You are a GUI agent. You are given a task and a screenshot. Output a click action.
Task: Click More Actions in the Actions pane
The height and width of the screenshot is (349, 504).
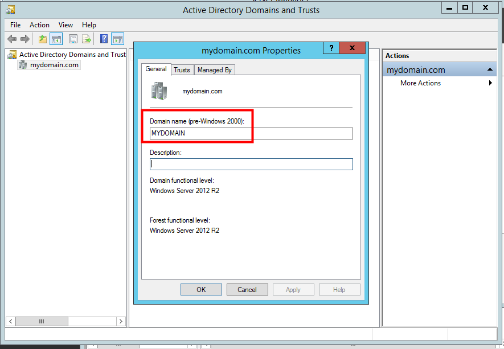[420, 83]
